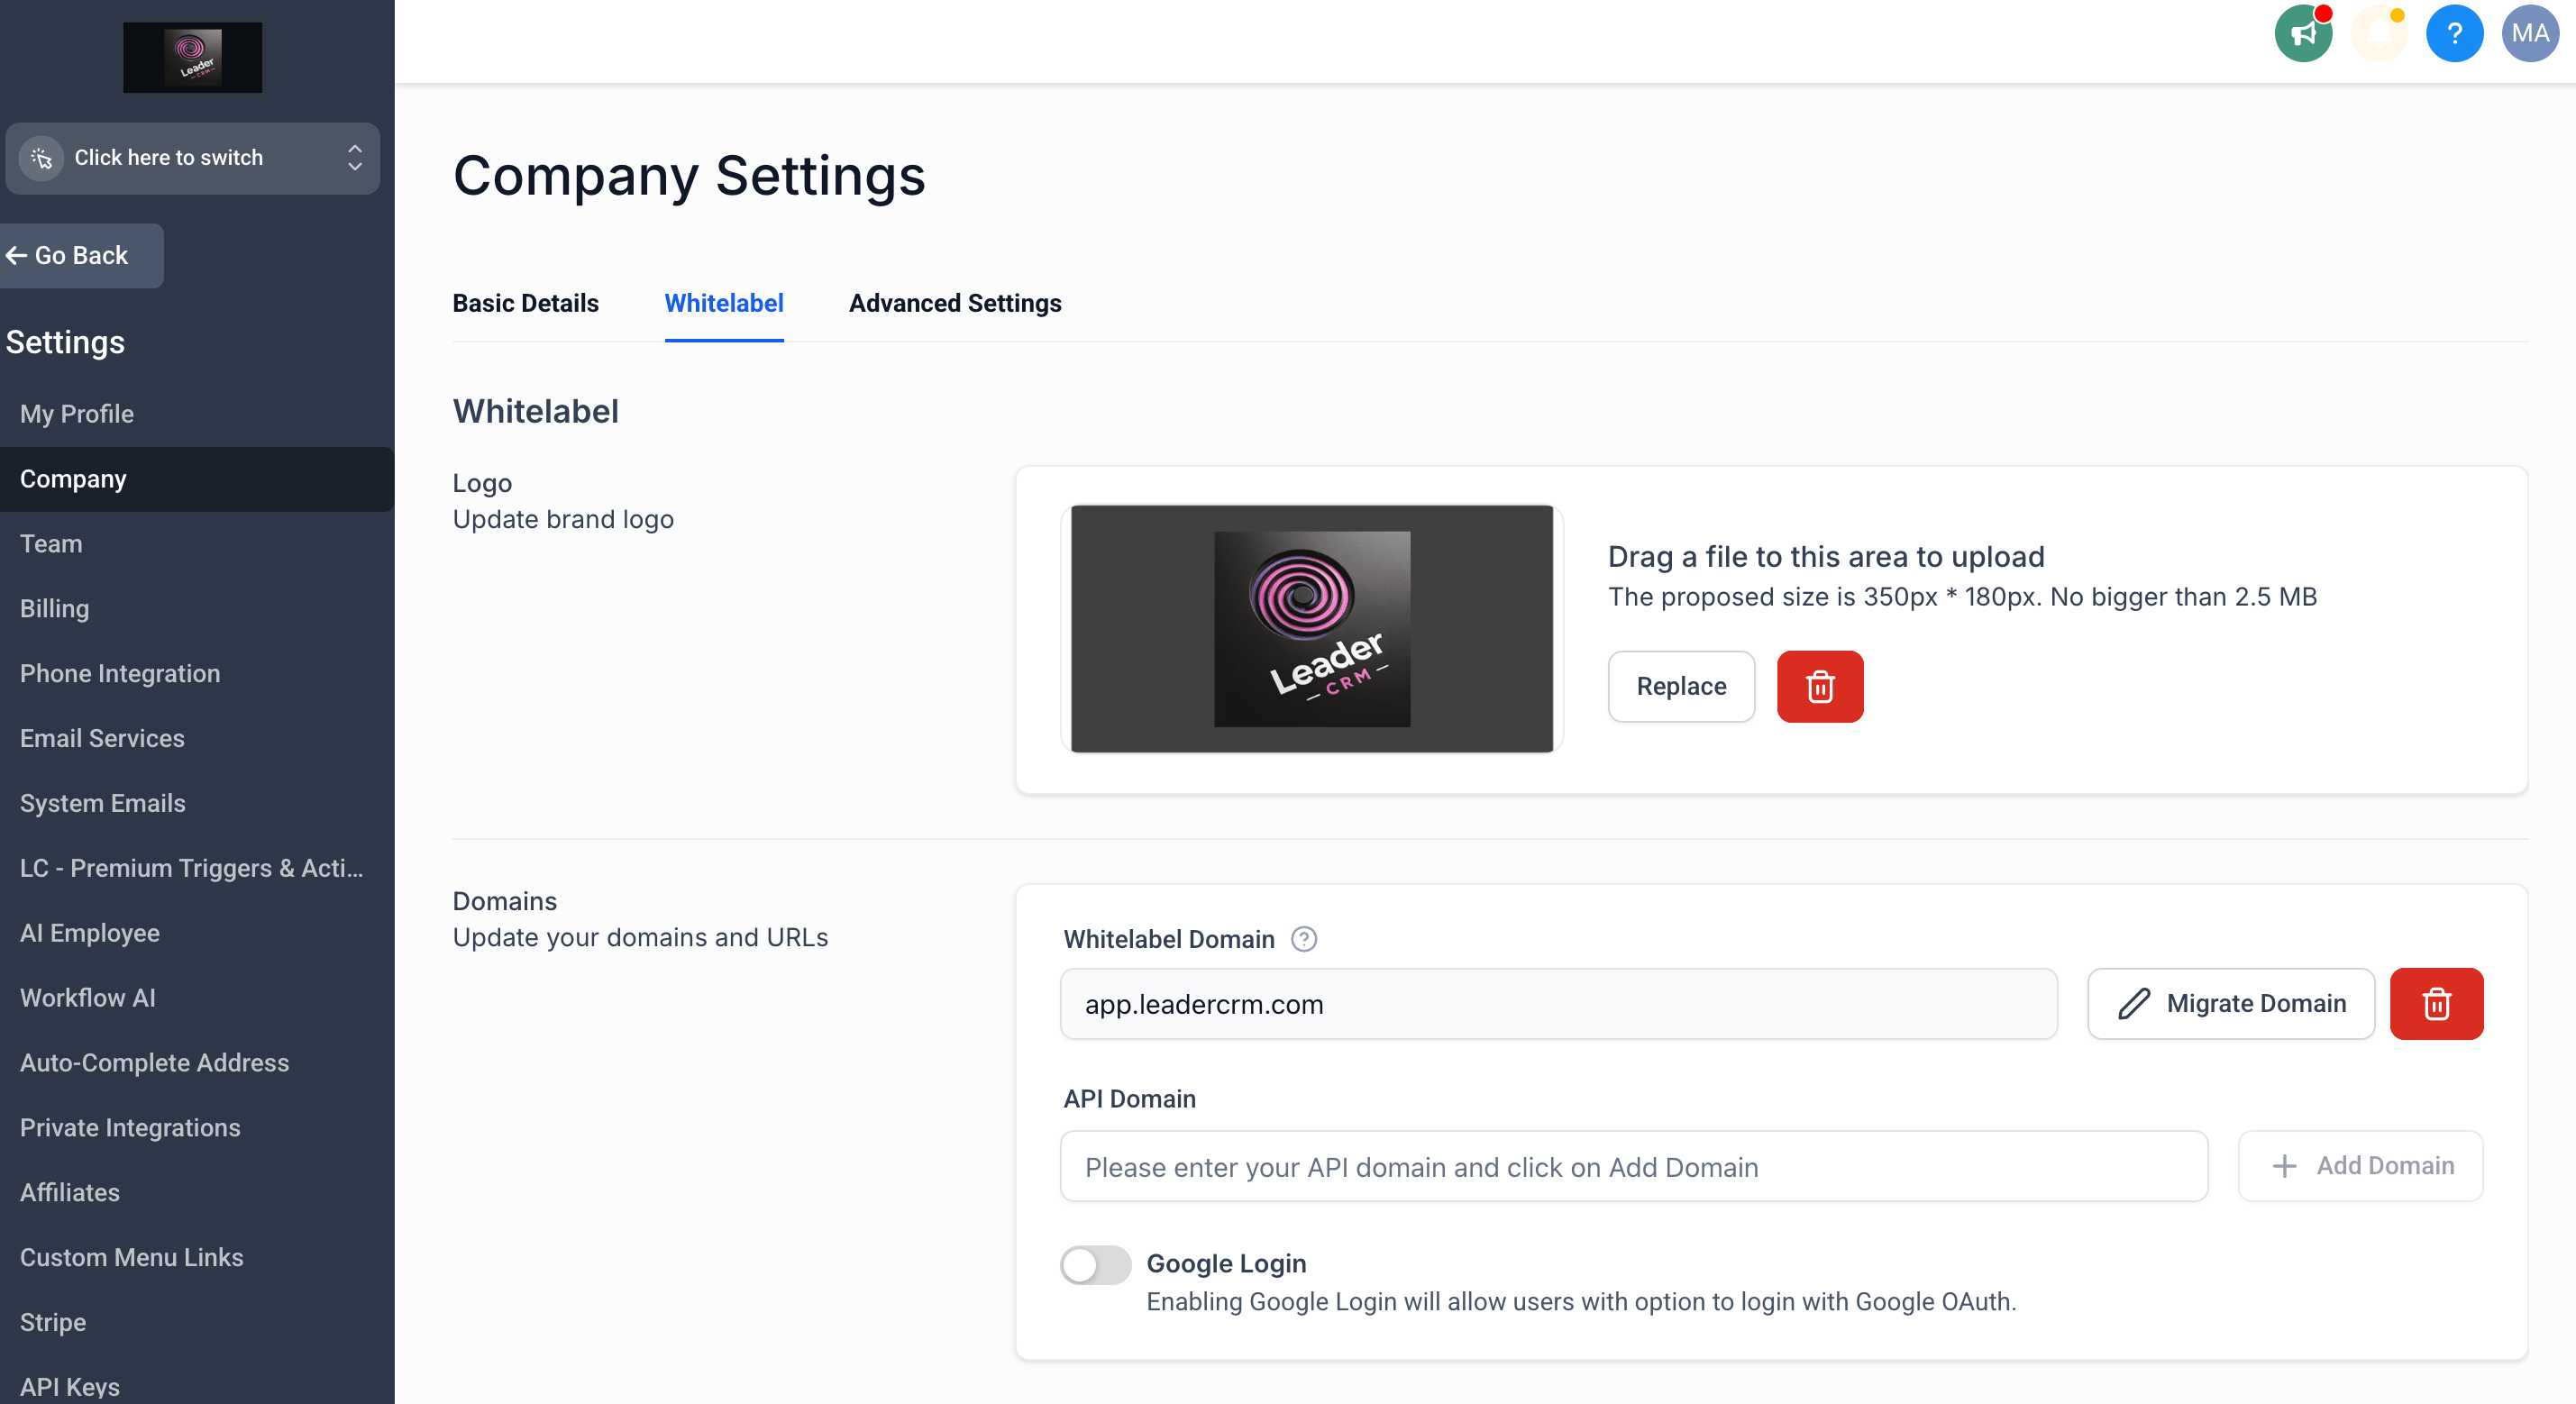Click the megaphone announcements icon
This screenshot has height=1404, width=2576.
pos(2302,34)
